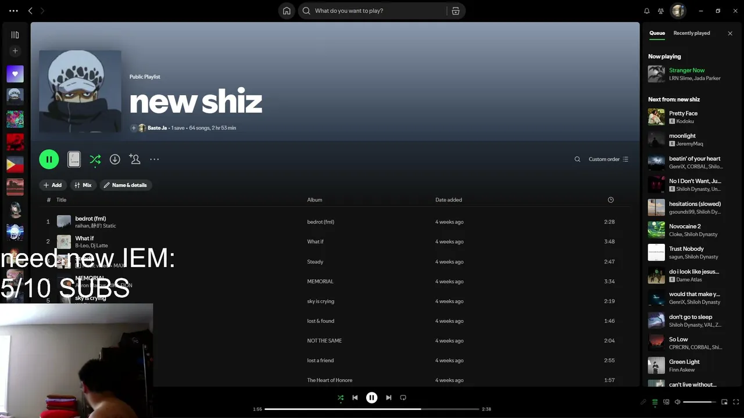Open 'The Heart of Honore' album link
Image resolution: width=744 pixels, height=418 pixels.
(x=330, y=380)
